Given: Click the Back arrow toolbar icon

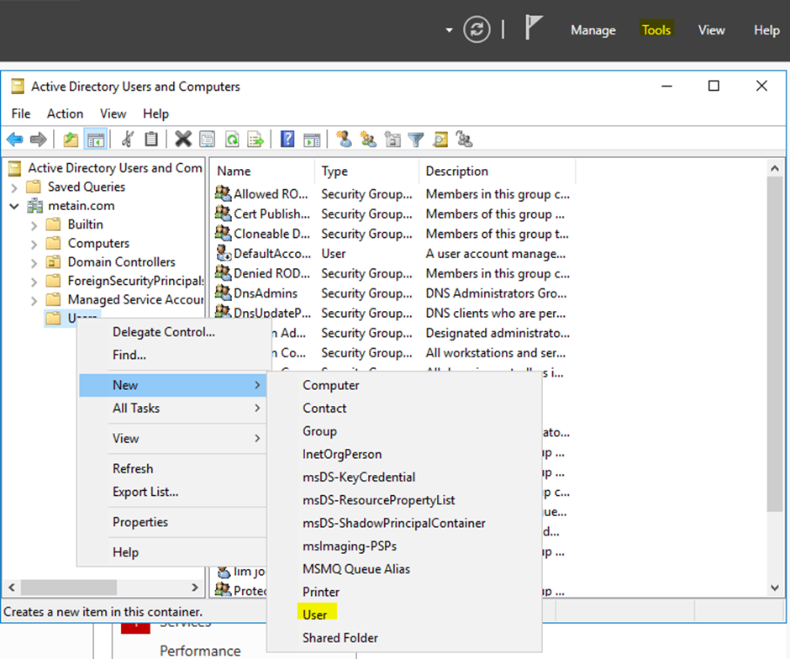Looking at the screenshot, I should click(x=15, y=139).
